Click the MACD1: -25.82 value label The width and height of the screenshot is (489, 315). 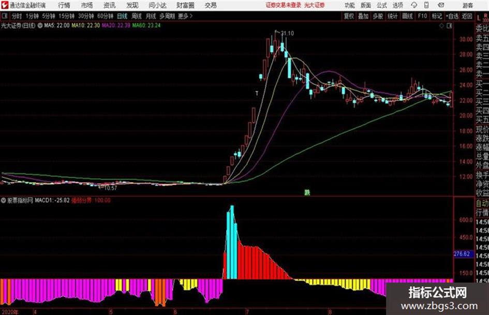(52, 200)
